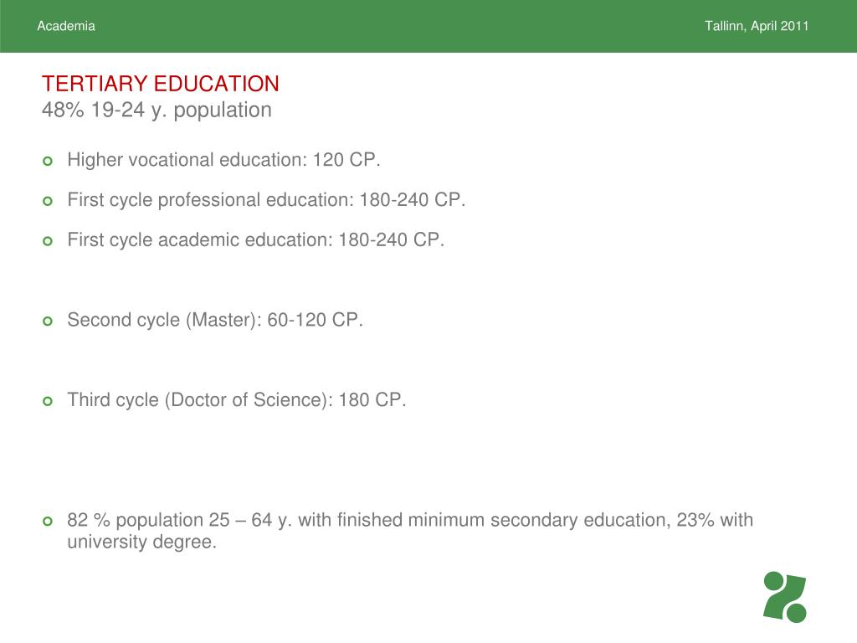Click the bullet beside Higher vocational education
The height and width of the screenshot is (643, 857).
pos(48,162)
